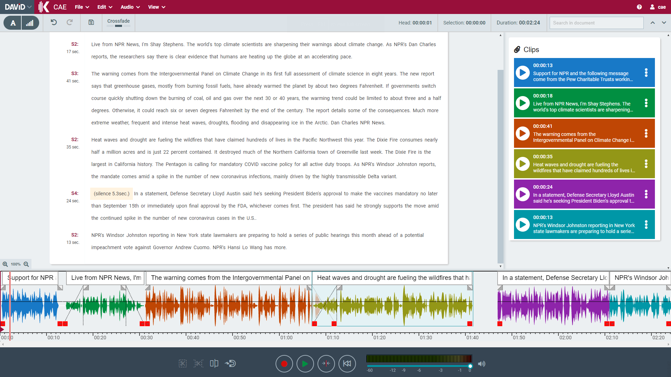This screenshot has width=671, height=377.
Task: Toggle the Crossfade option
Action: 119,23
